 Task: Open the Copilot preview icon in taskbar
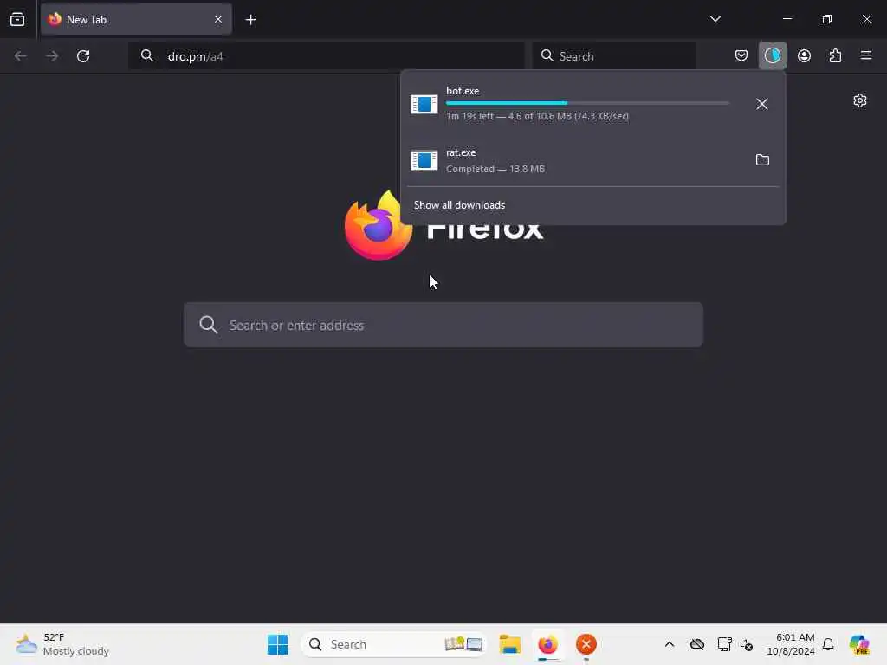858,644
